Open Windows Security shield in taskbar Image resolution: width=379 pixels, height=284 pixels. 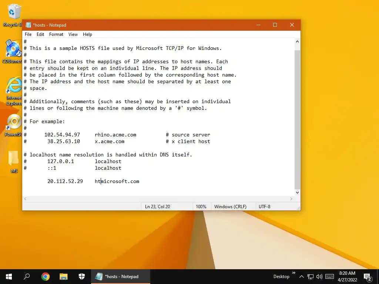click(82, 277)
